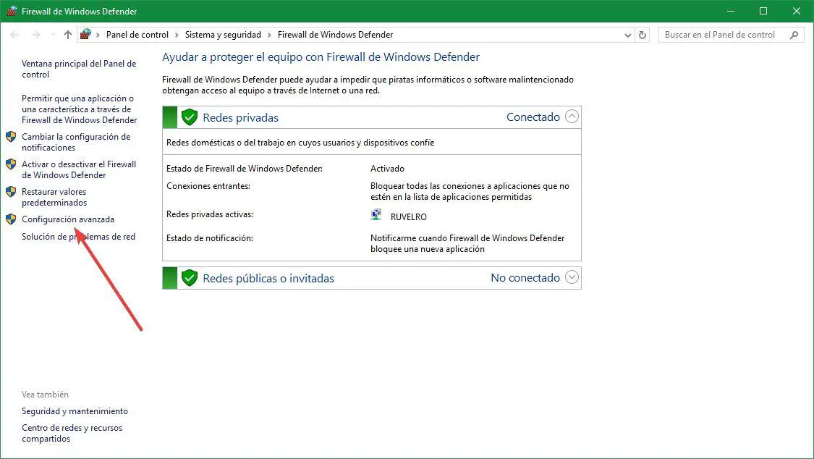The width and height of the screenshot is (814, 459).
Task: Open the address bar history dropdown
Action: coord(627,35)
